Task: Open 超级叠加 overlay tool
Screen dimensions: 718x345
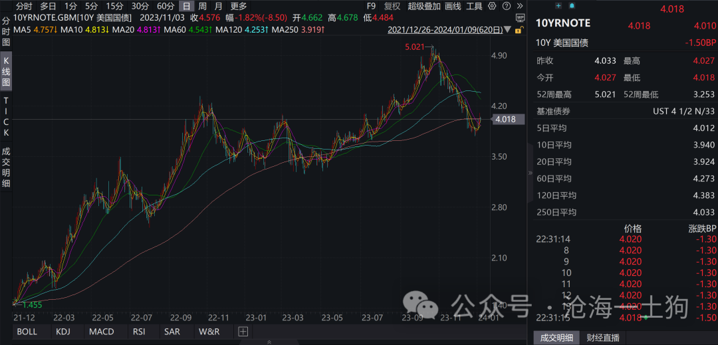Action: 424,6
